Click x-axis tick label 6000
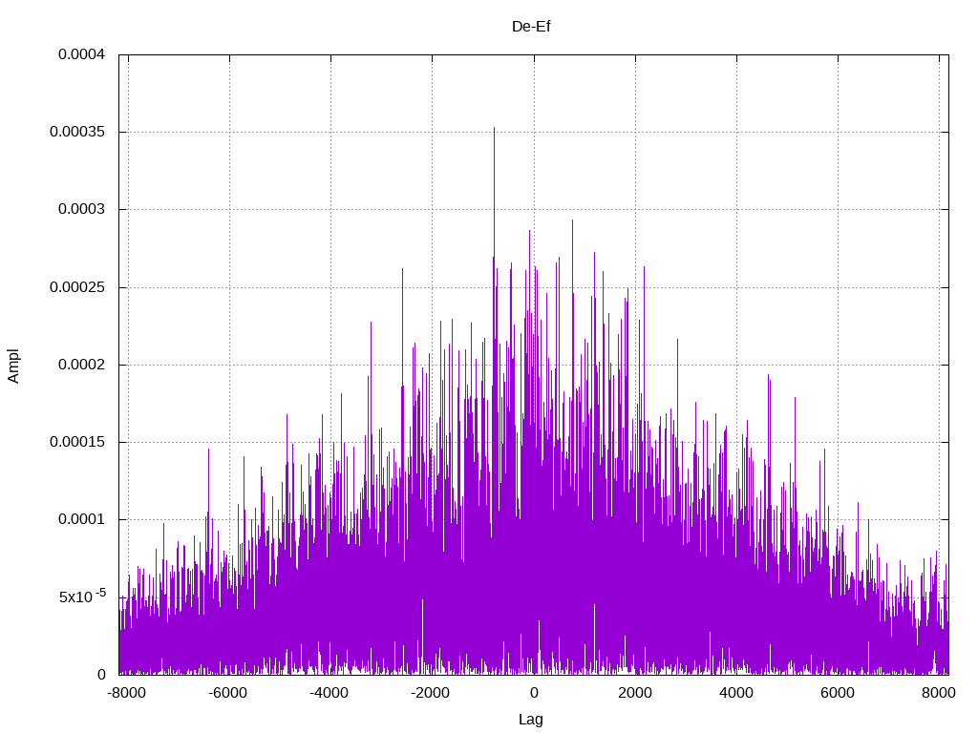This screenshot has height=733, width=978. 838,693
